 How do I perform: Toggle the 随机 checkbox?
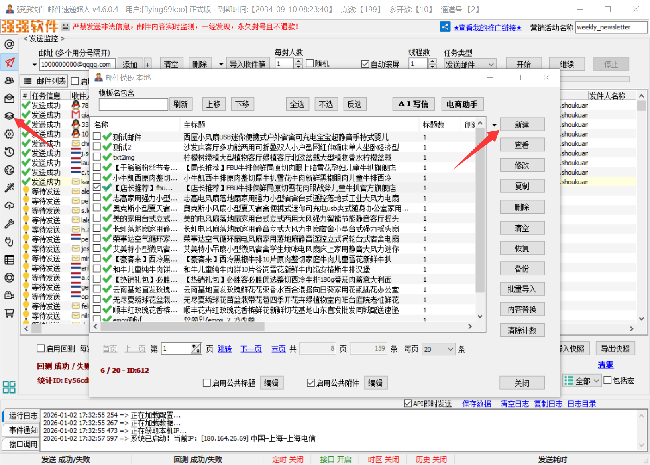(x=310, y=64)
